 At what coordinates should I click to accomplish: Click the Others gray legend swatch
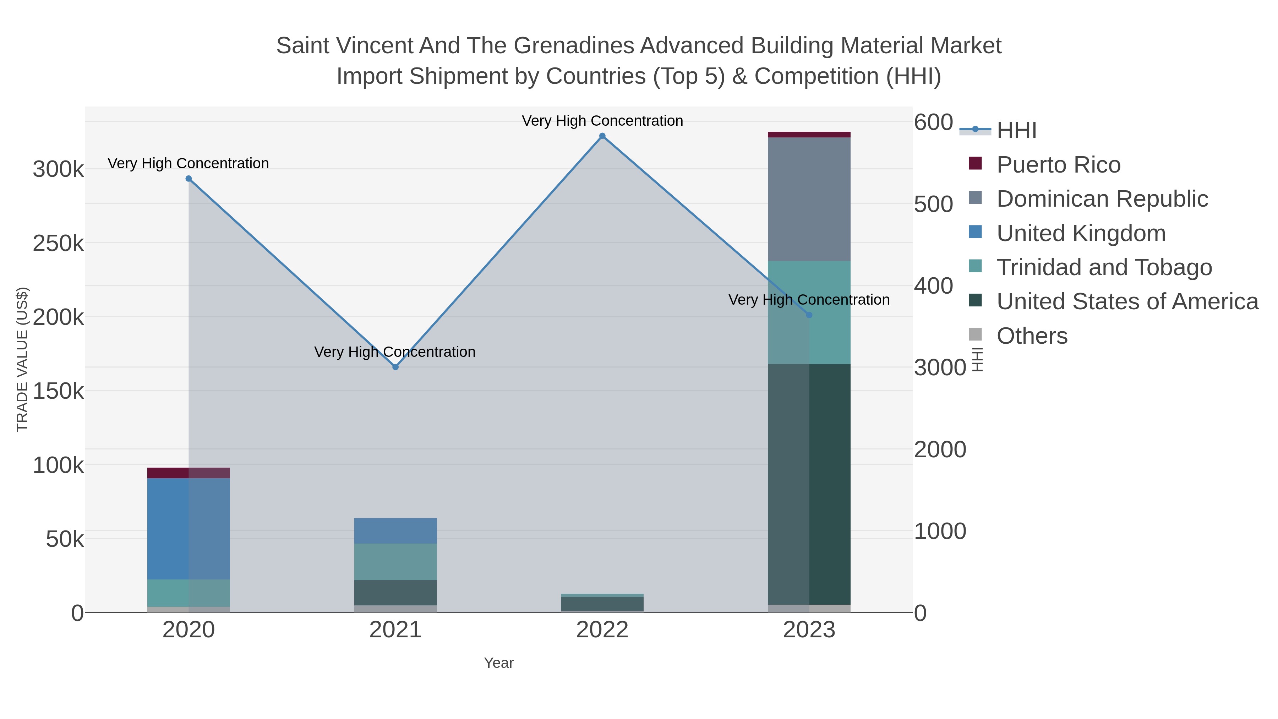[x=975, y=334]
